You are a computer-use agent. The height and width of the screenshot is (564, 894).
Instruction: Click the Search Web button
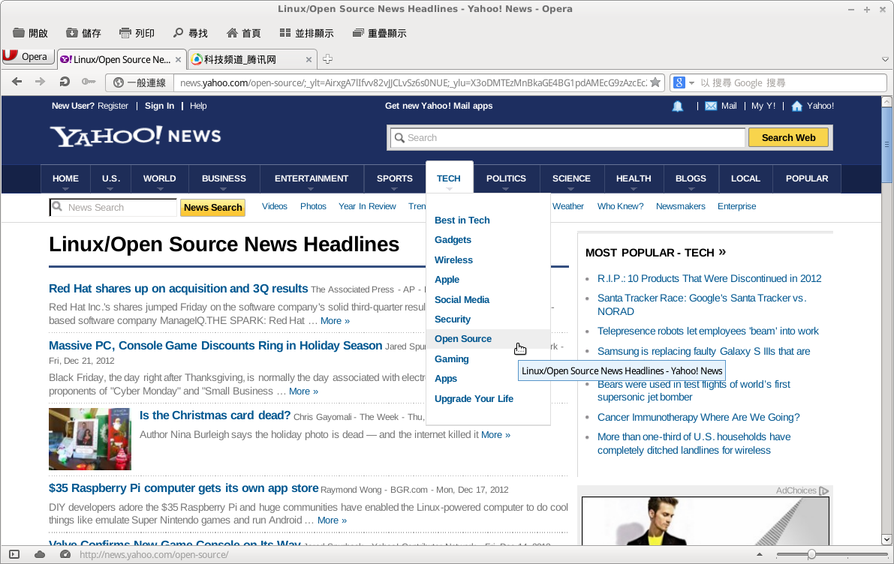(x=788, y=138)
